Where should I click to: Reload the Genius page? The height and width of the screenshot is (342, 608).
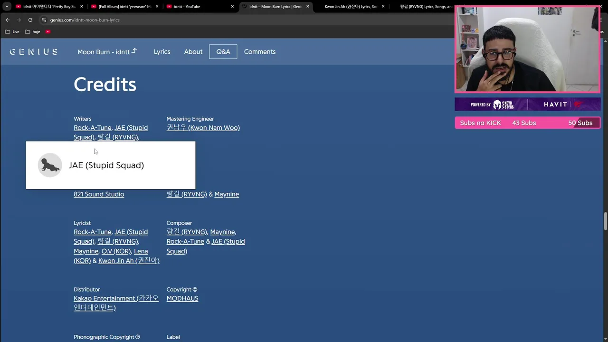[x=30, y=20]
